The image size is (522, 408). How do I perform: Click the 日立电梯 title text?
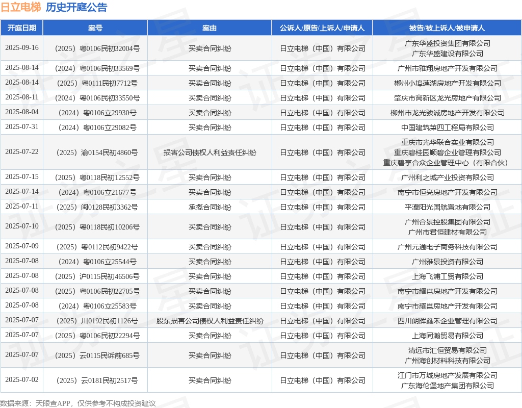coord(20,7)
